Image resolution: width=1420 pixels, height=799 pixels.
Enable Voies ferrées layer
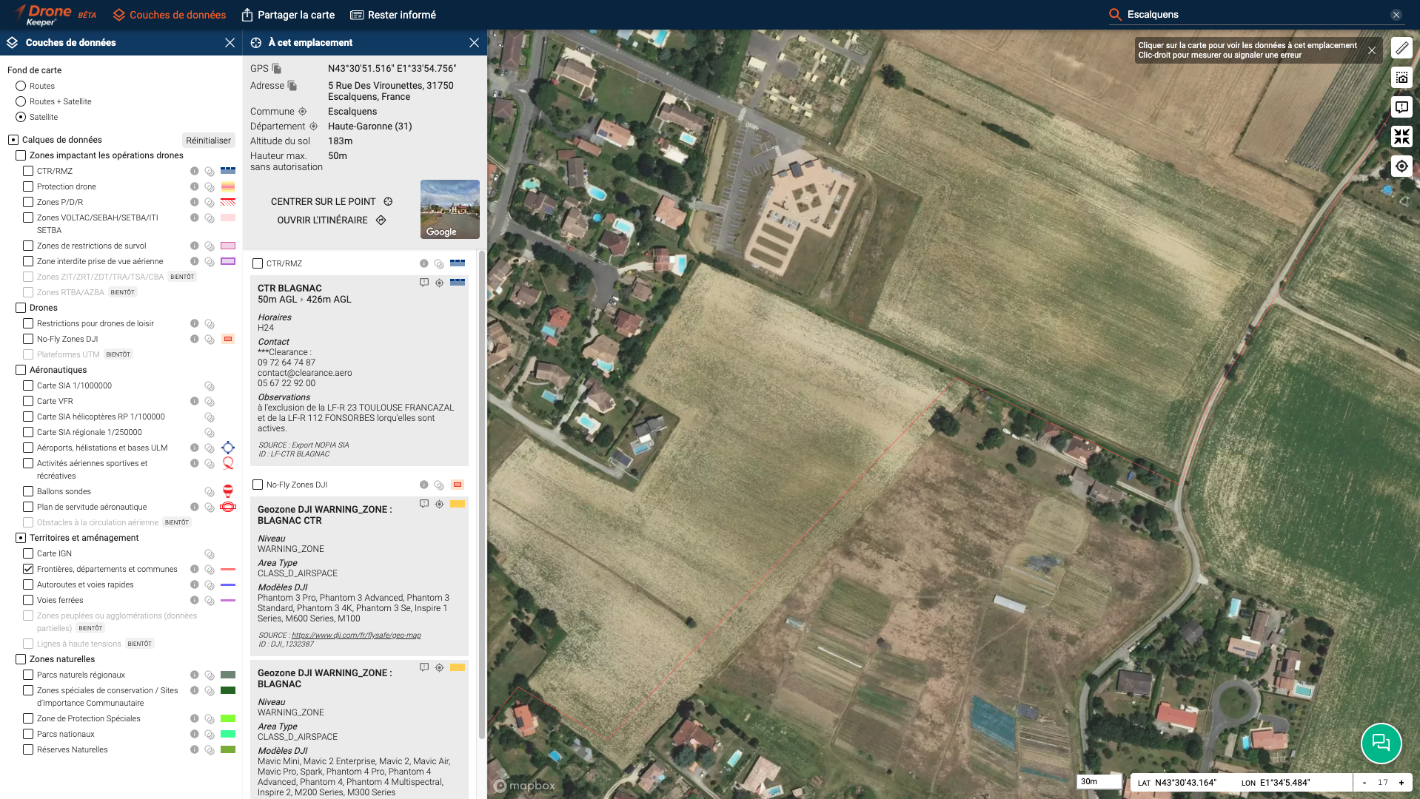(28, 600)
